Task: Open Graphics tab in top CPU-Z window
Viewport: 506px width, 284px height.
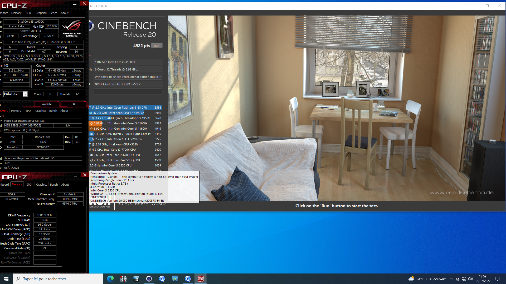Action: coord(41,13)
